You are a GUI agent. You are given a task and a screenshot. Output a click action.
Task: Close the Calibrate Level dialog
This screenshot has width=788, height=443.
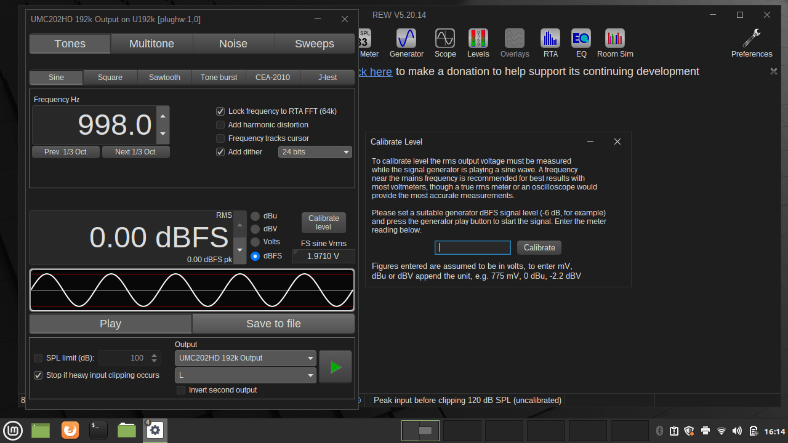pyautogui.click(x=617, y=142)
